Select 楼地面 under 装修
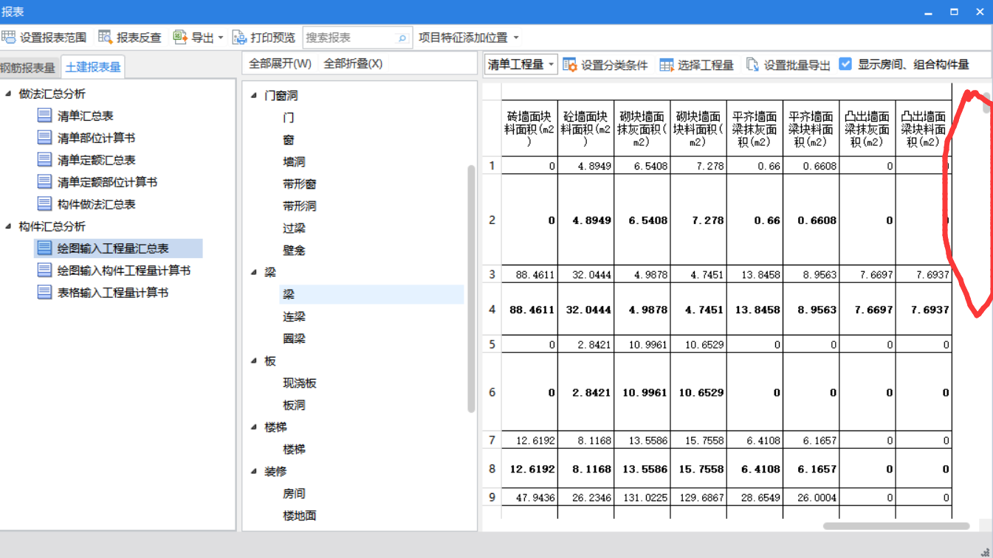The height and width of the screenshot is (558, 993). tap(299, 515)
